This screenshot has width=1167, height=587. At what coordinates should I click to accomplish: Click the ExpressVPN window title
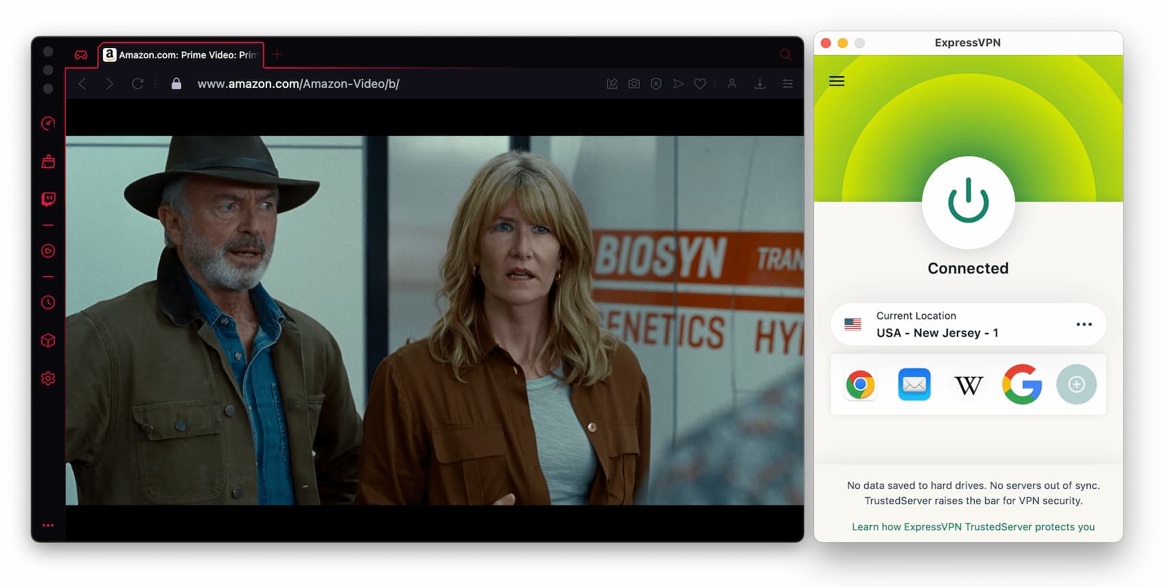point(968,43)
